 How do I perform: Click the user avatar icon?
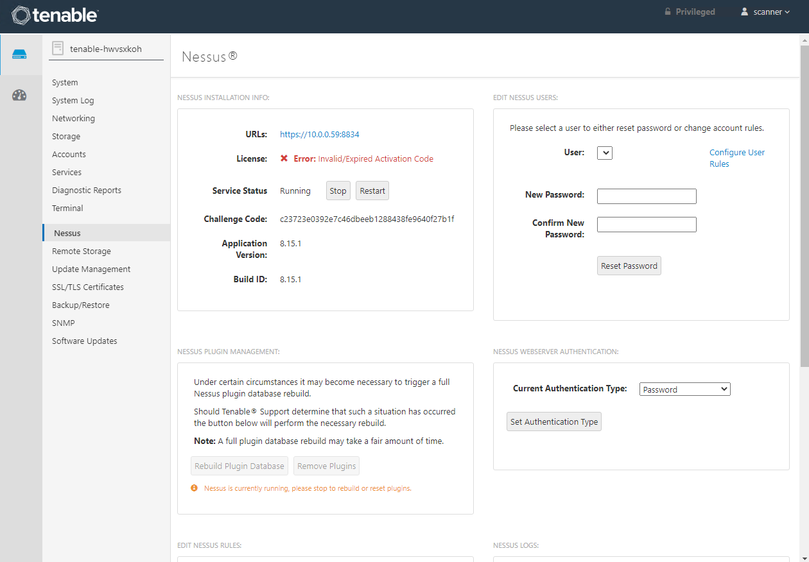[745, 12]
